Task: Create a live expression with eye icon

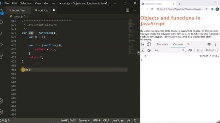Action: (190, 50)
